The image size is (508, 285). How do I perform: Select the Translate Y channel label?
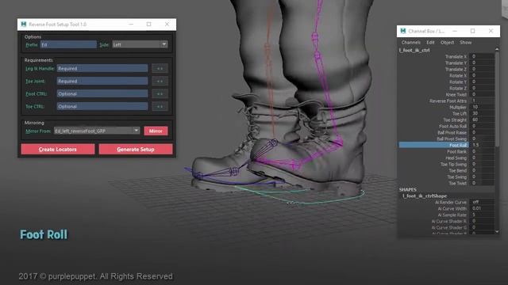[456, 63]
